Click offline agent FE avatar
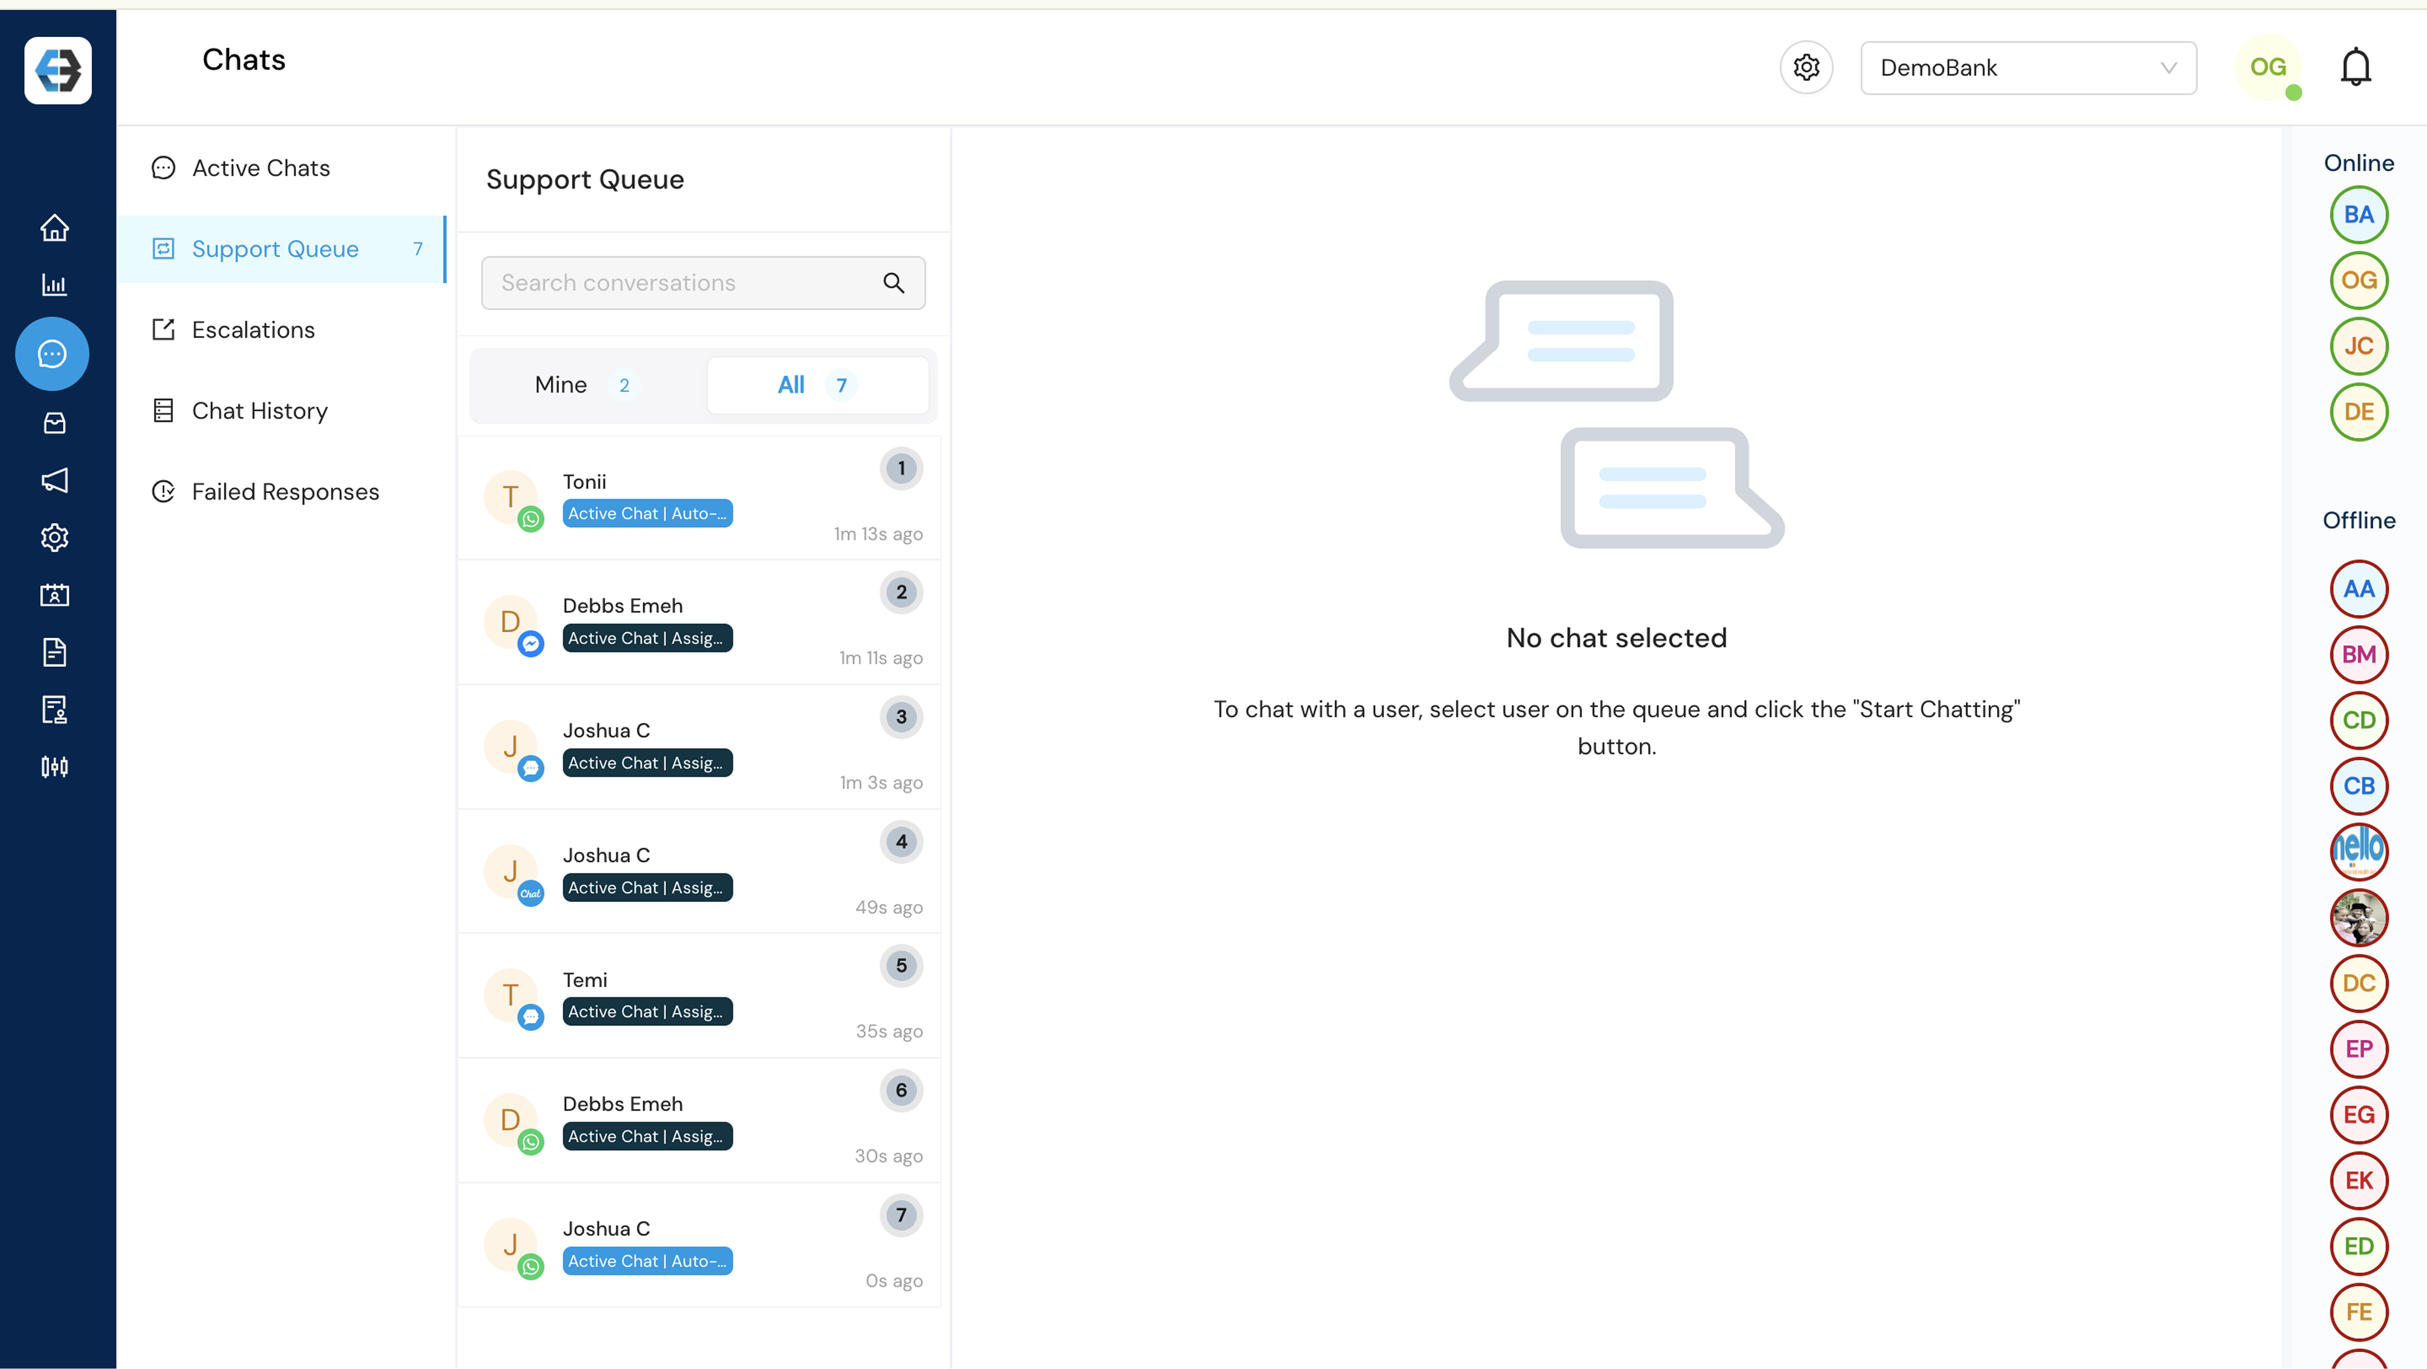Image resolution: width=2427 pixels, height=1369 pixels. click(2358, 1313)
